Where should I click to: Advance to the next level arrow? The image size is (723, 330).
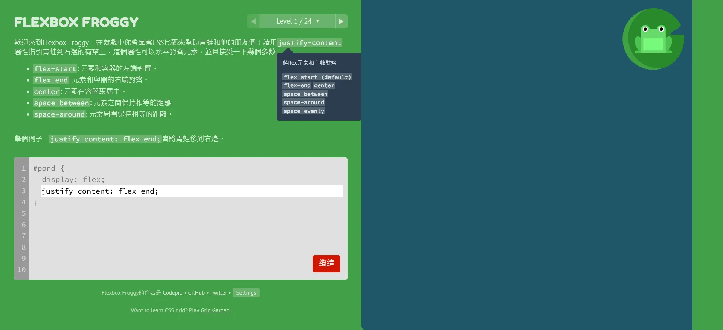click(341, 21)
